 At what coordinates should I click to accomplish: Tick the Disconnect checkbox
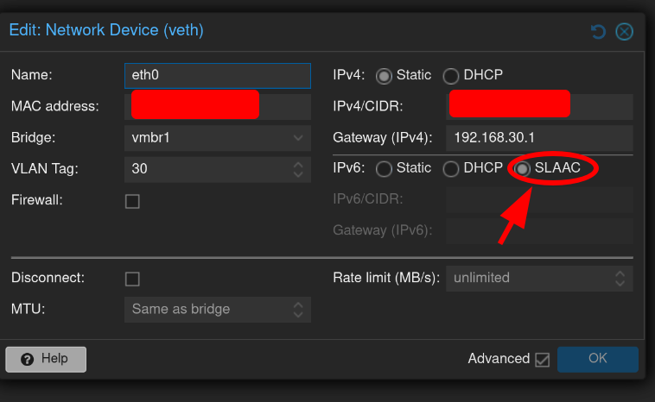(132, 279)
